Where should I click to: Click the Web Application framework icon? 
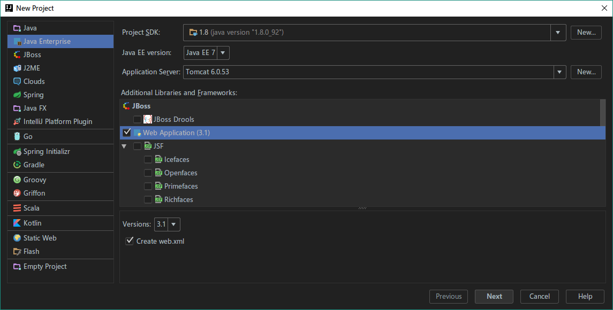(x=137, y=133)
